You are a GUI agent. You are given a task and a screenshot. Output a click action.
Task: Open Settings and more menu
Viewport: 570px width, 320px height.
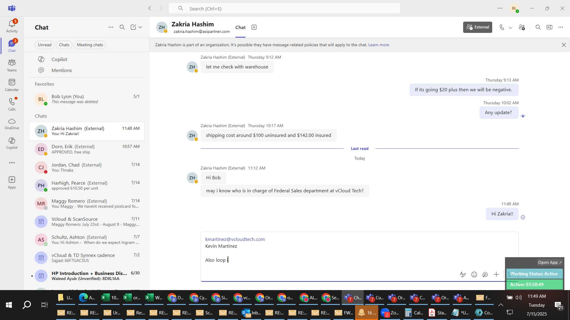point(500,8)
